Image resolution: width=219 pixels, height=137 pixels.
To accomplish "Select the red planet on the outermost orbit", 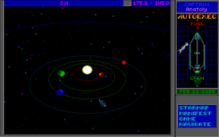I will (x=124, y=62).
